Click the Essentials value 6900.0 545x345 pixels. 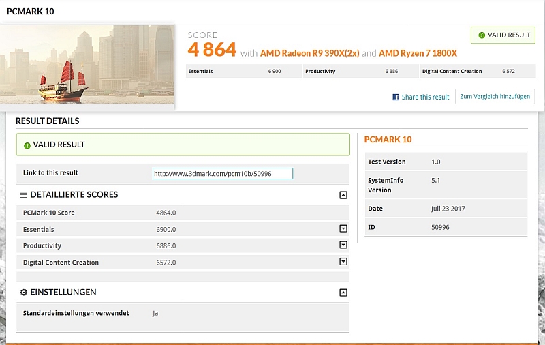pos(166,230)
